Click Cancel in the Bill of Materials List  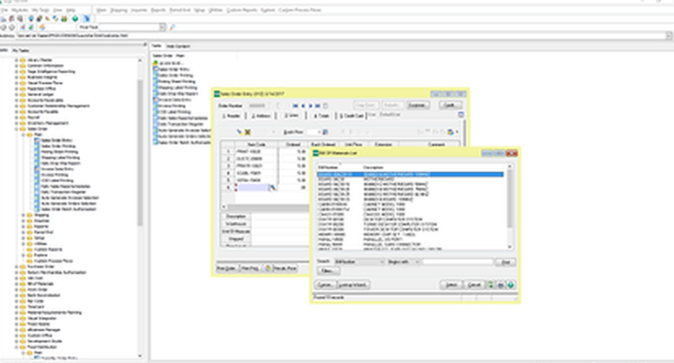coord(474,285)
